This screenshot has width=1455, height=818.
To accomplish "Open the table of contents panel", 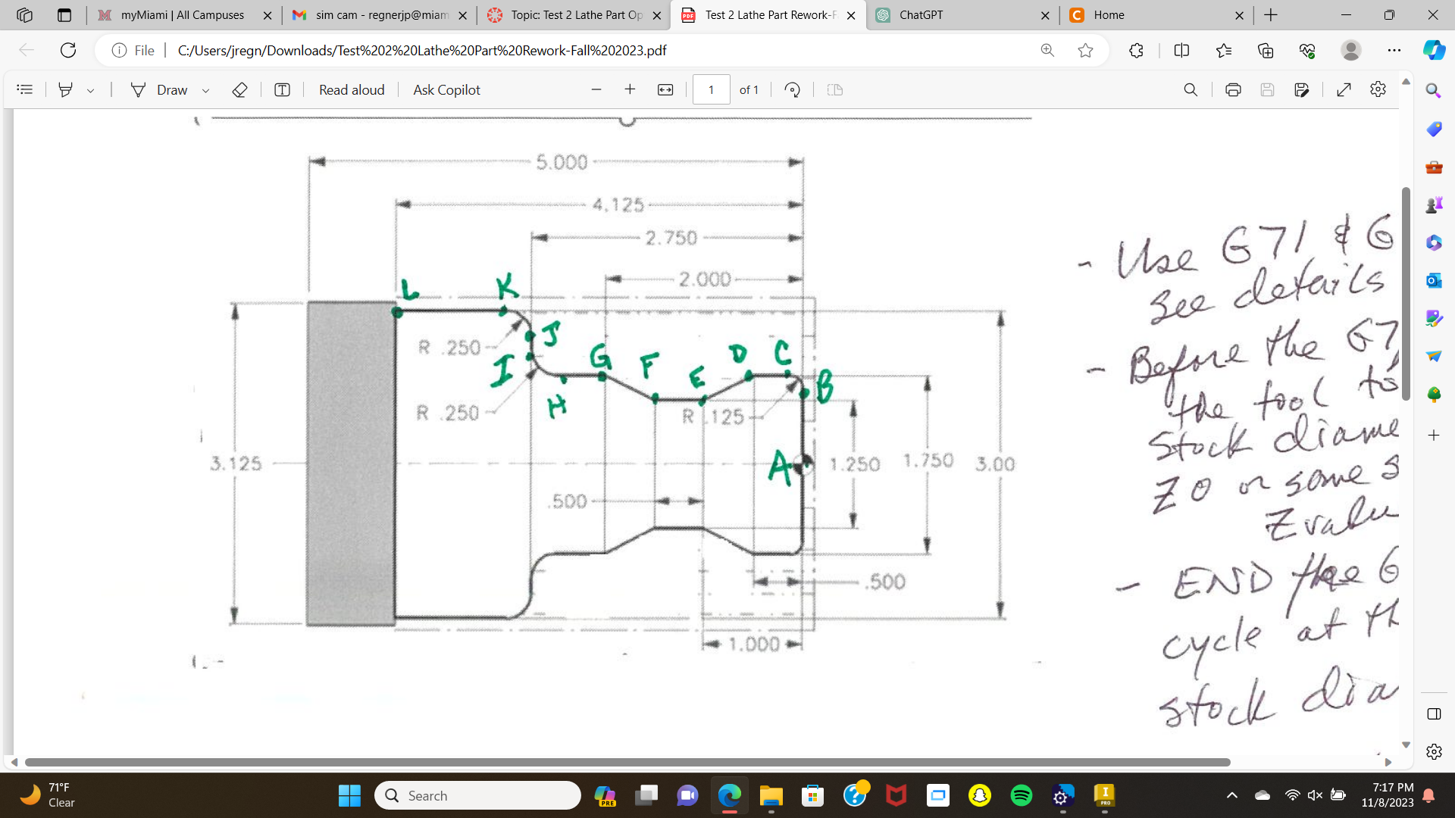I will tap(25, 89).
